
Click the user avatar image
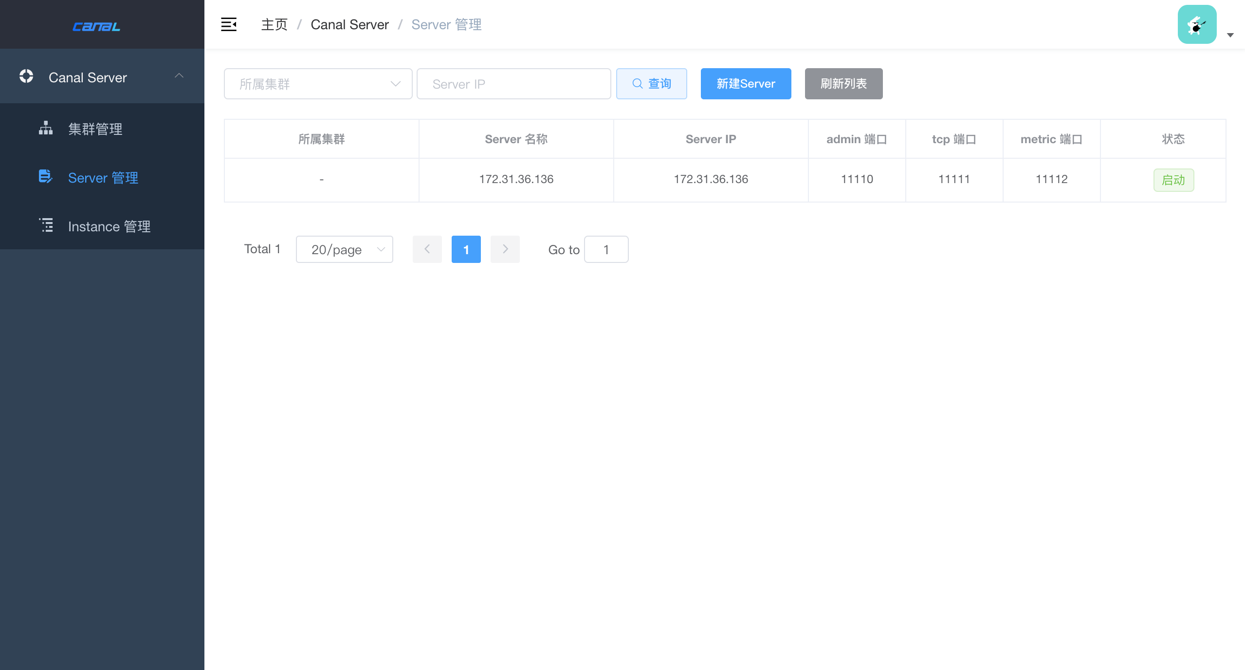1197,24
